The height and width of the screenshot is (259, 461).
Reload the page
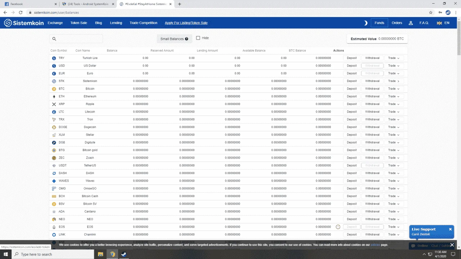[x=21, y=12]
